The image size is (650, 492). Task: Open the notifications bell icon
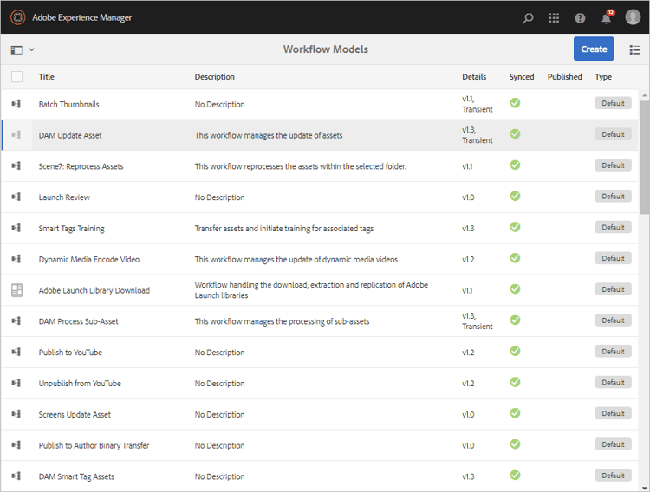606,18
